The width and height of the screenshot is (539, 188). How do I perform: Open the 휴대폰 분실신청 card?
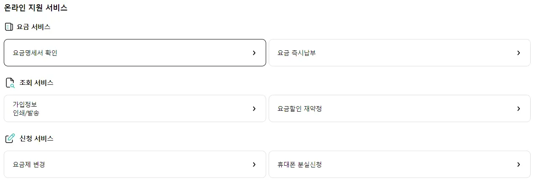(x=400, y=164)
